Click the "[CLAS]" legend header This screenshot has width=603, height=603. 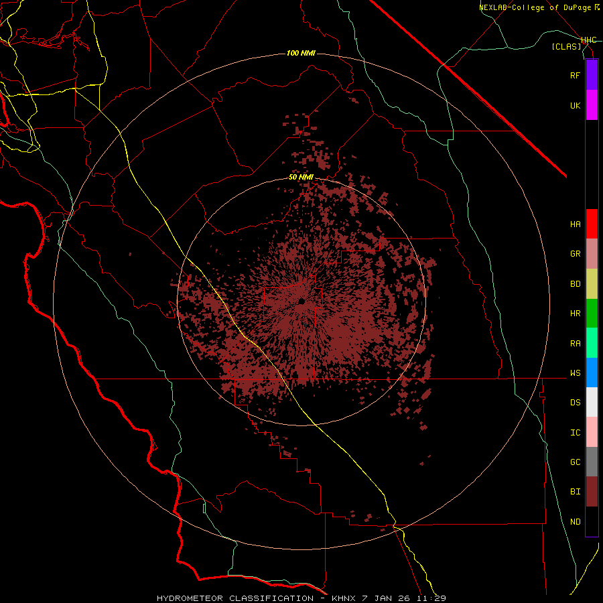click(566, 46)
